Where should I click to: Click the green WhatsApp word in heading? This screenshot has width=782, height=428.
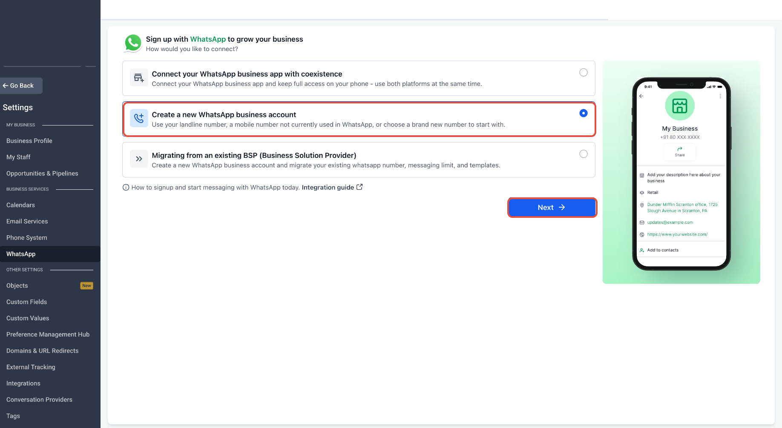208,39
